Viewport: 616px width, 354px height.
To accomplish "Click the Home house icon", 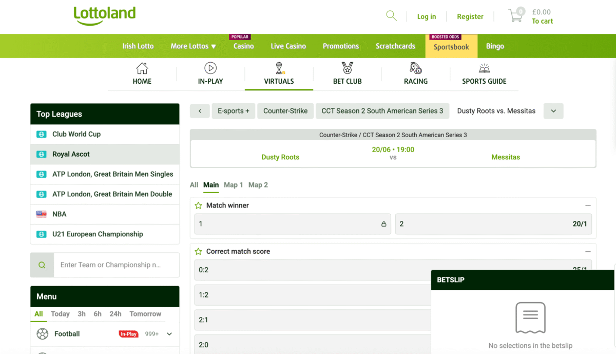I will point(142,68).
